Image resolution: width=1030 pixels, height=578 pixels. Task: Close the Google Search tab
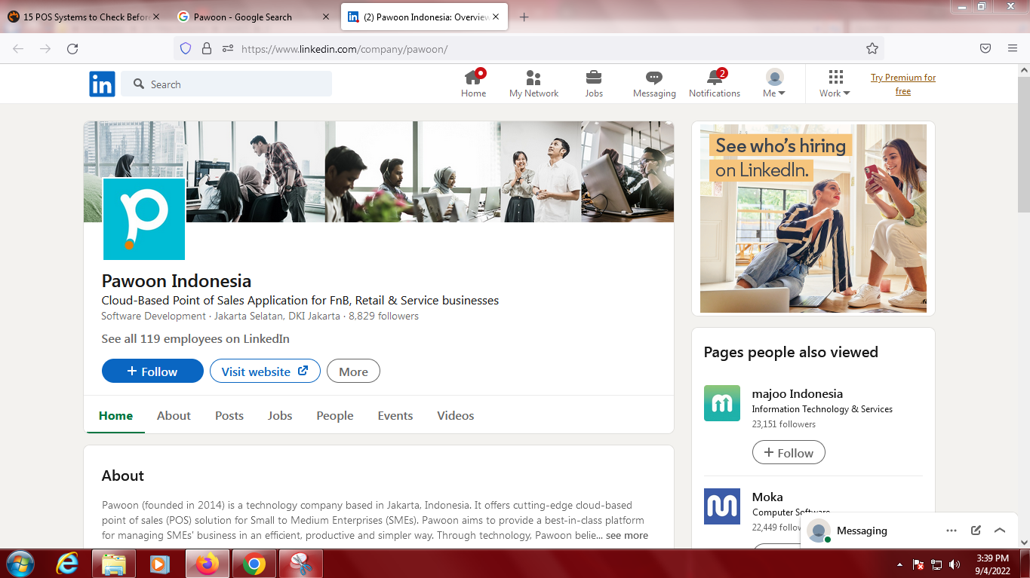click(x=325, y=17)
